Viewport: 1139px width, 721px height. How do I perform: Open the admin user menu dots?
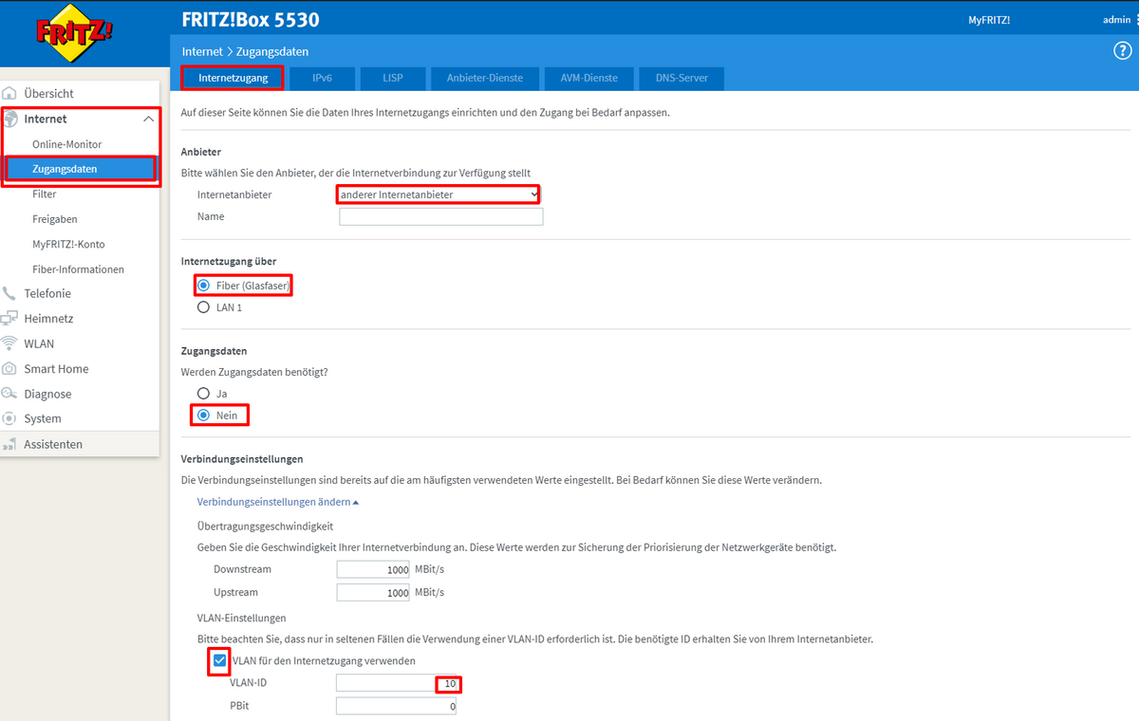point(1137,20)
